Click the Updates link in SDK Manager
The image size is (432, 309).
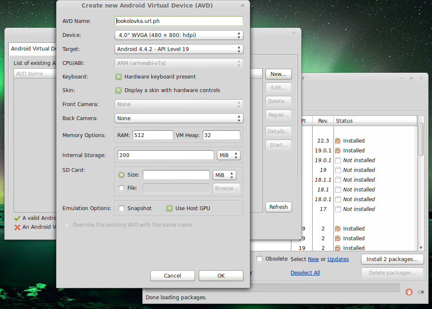click(x=338, y=259)
